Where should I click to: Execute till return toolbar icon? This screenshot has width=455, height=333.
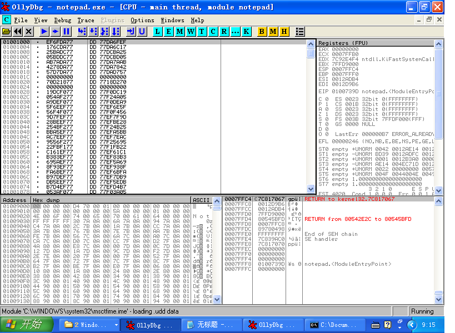pyautogui.click(x=131, y=31)
